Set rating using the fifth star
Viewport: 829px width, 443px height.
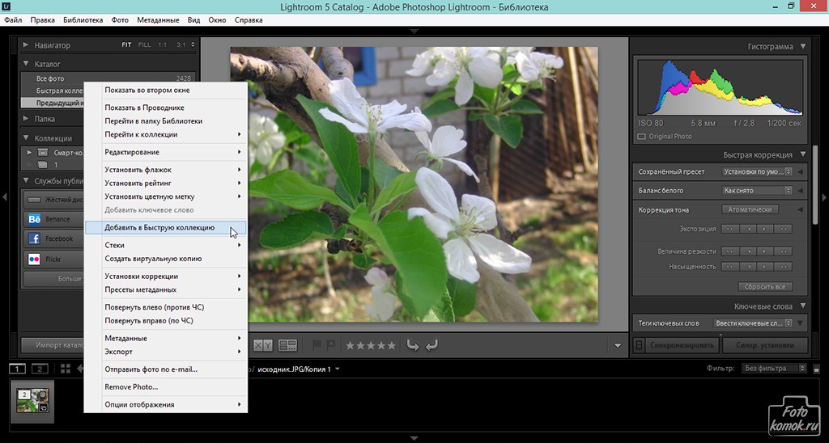[393, 345]
